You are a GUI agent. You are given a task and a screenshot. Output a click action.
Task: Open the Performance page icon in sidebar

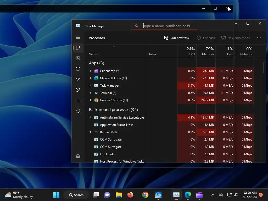coord(78,58)
